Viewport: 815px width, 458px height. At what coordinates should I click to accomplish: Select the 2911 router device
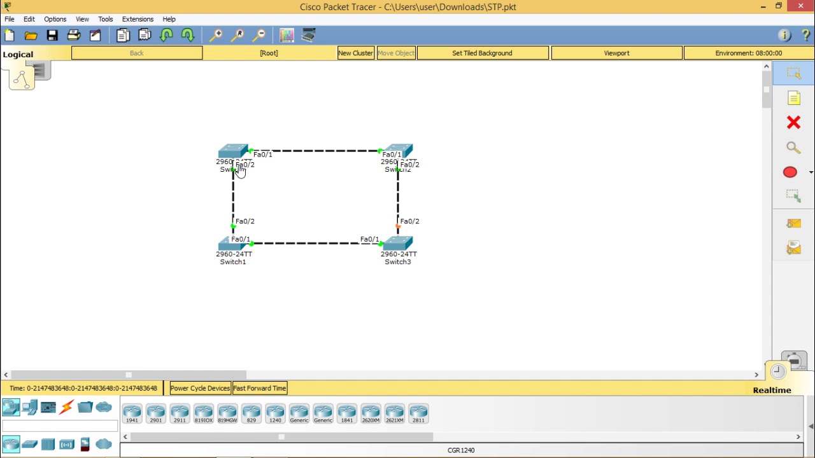tap(180, 413)
